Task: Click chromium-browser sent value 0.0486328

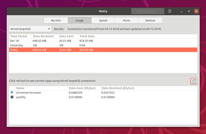Action: (75, 92)
